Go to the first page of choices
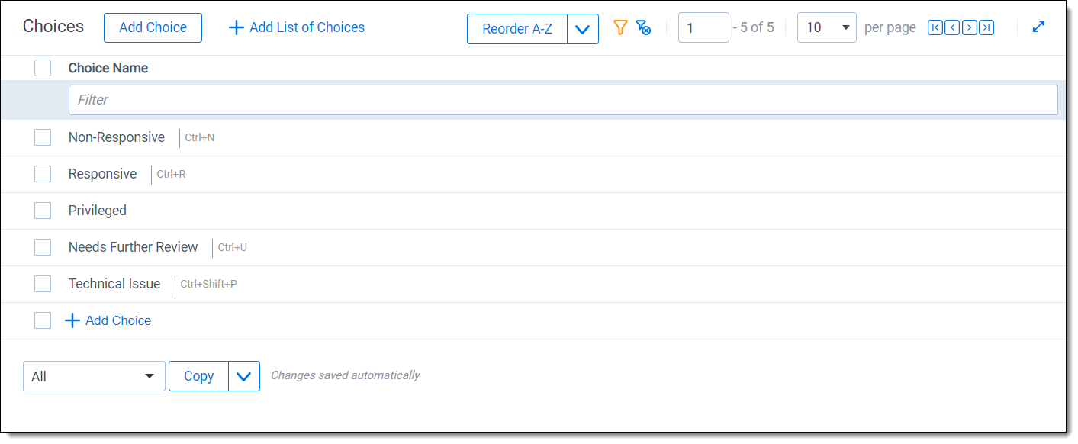This screenshot has height=444, width=1078. 935,27
